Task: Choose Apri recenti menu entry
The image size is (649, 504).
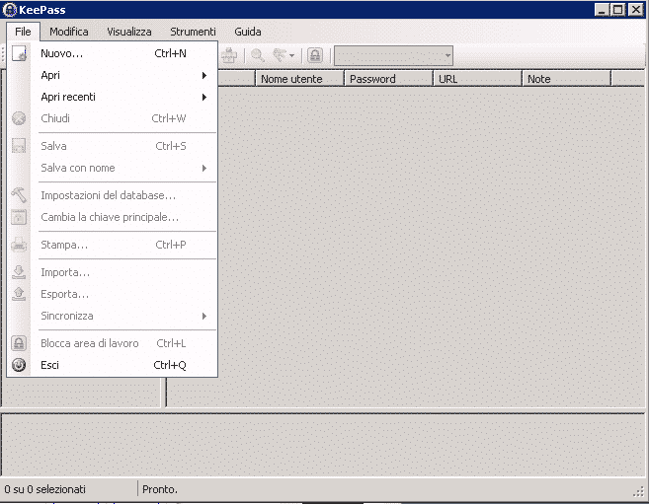Action: (113, 97)
